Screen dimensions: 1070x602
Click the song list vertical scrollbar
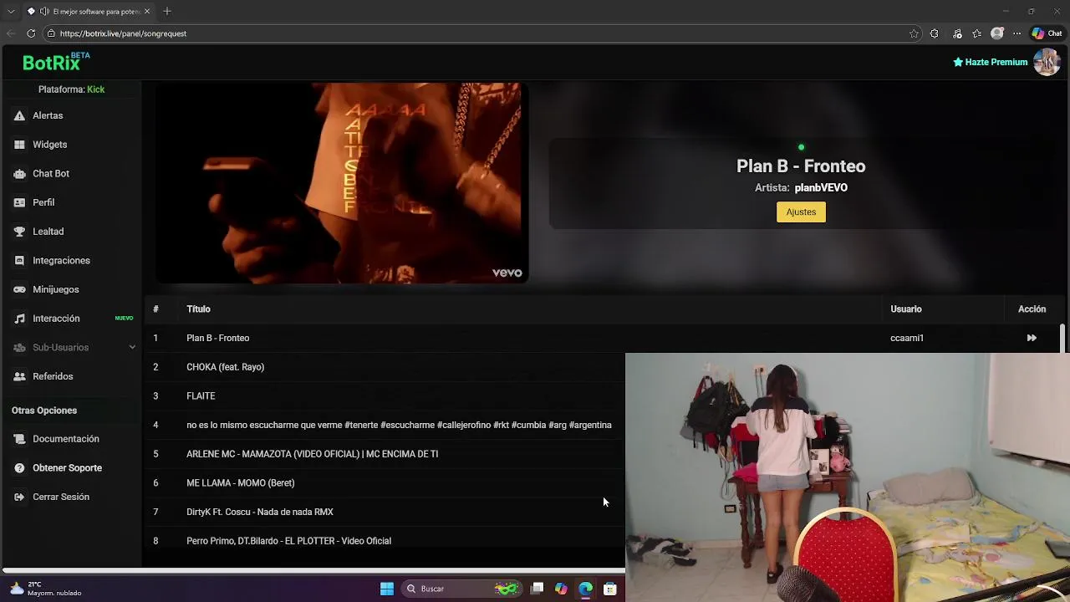pos(1062,339)
